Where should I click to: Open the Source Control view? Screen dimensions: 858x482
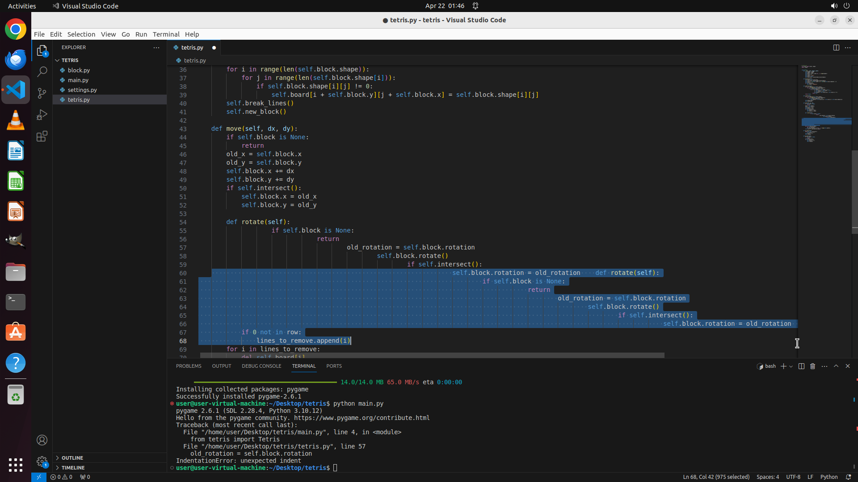(42, 93)
